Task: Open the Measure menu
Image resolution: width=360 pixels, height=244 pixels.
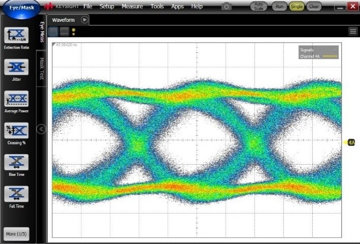Action: pos(132,7)
